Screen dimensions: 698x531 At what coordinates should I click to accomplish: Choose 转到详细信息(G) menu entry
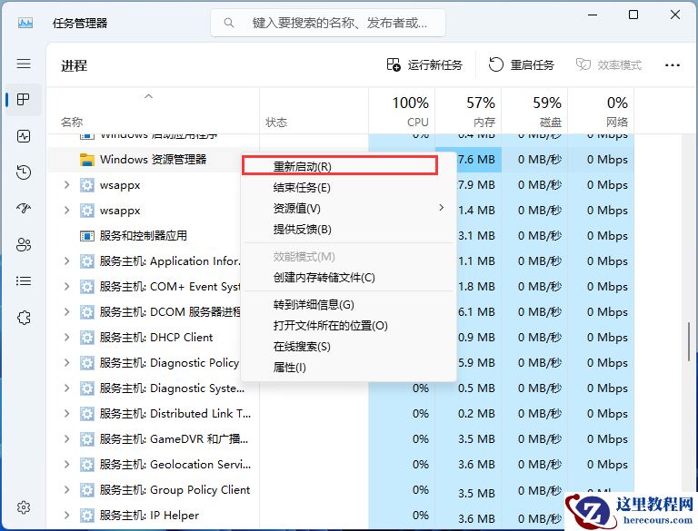349,305
